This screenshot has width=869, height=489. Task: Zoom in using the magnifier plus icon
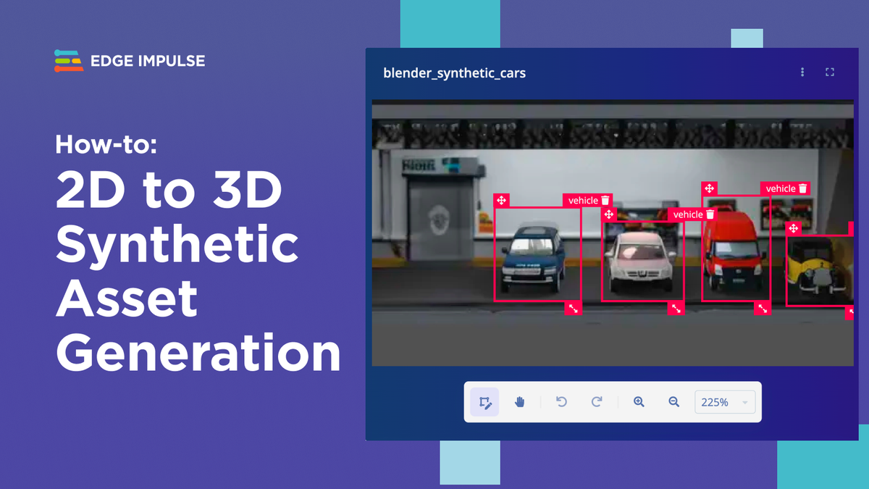(638, 401)
